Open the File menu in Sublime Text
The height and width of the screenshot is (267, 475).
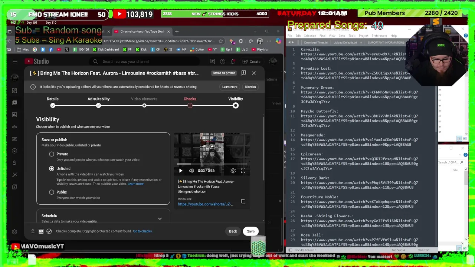pyautogui.click(x=290, y=36)
